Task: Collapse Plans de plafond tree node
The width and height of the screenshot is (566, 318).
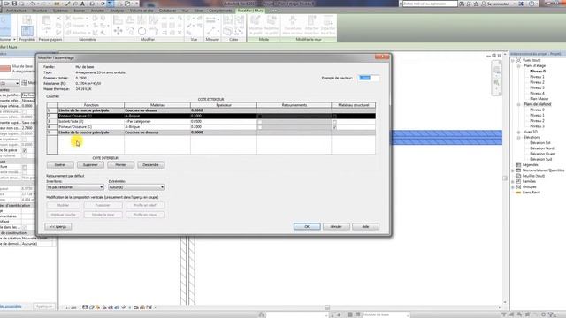Action: coord(519,104)
